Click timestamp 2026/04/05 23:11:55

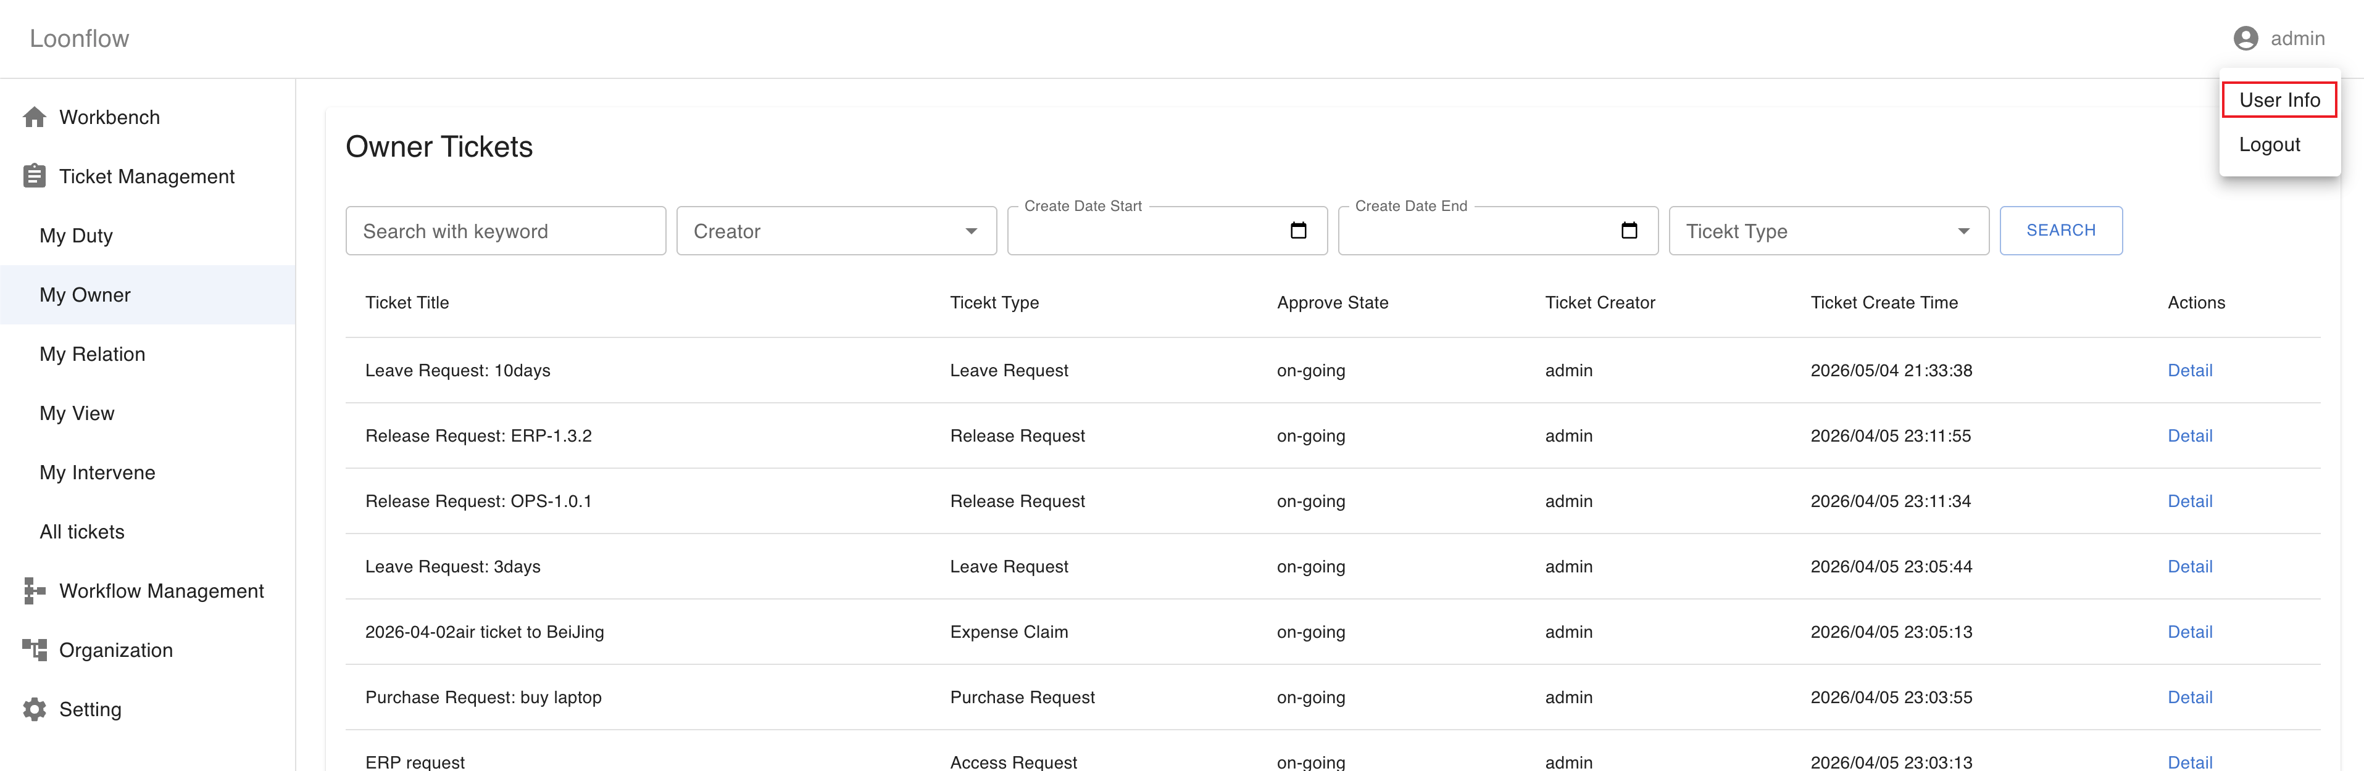click(1891, 435)
